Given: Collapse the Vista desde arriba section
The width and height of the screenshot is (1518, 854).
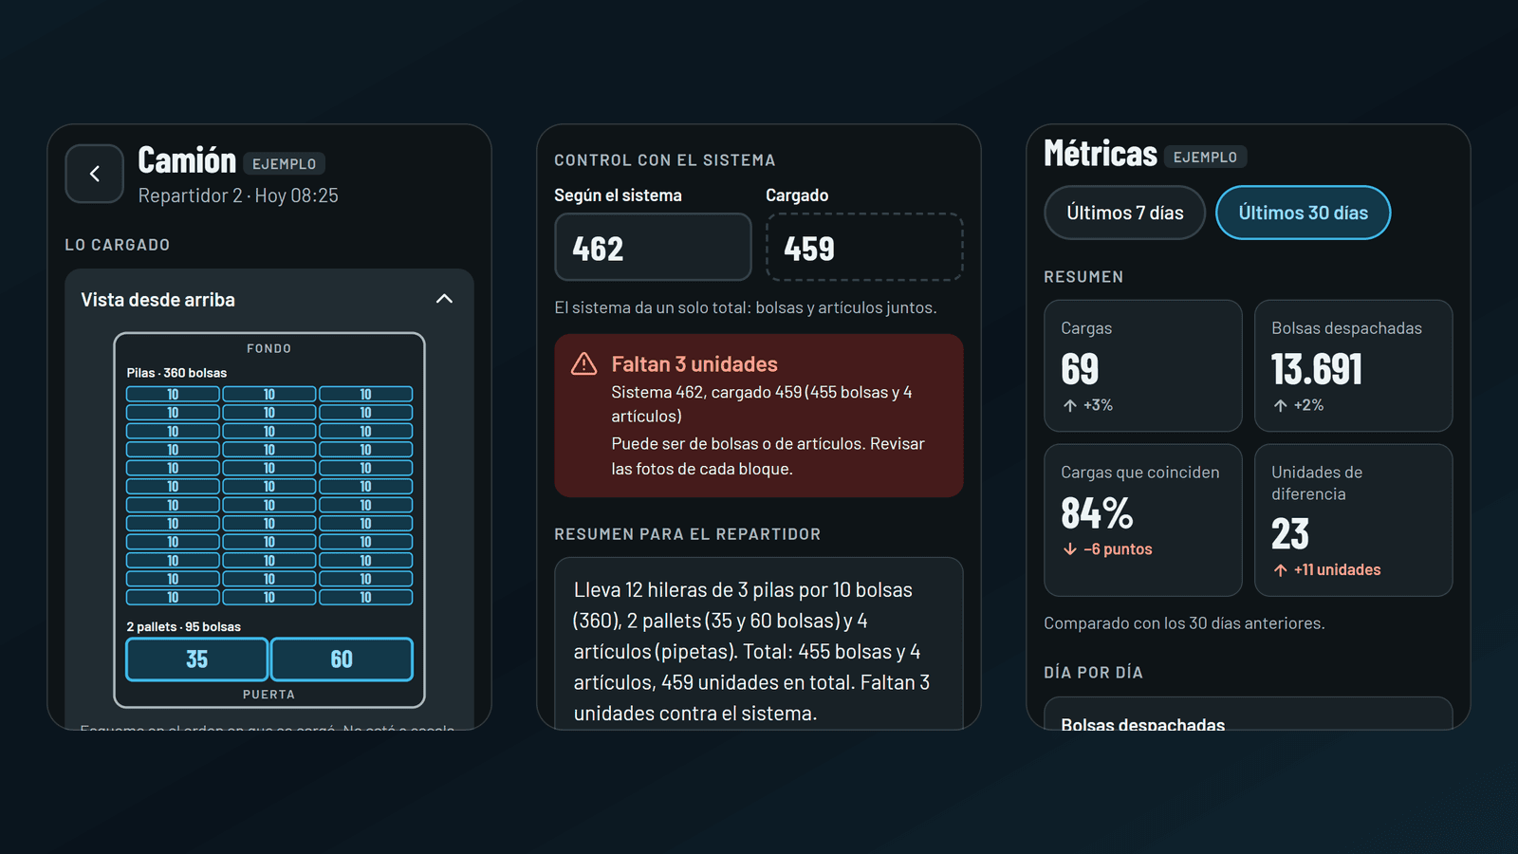Looking at the screenshot, I should click(x=444, y=299).
